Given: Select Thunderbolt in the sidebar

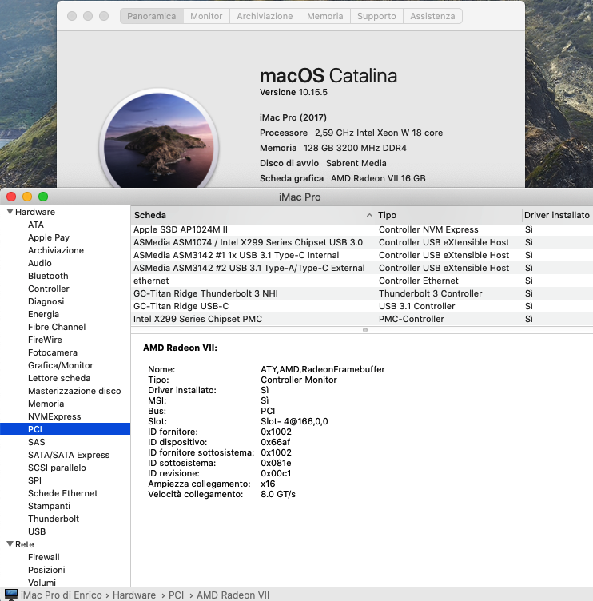Looking at the screenshot, I should pos(54,519).
